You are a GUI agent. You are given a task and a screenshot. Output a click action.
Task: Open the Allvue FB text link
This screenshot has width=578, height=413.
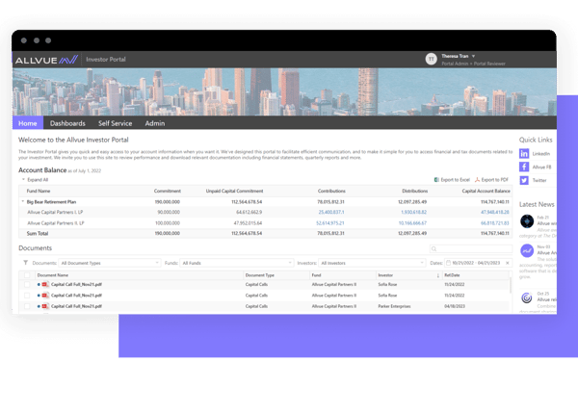(x=541, y=167)
